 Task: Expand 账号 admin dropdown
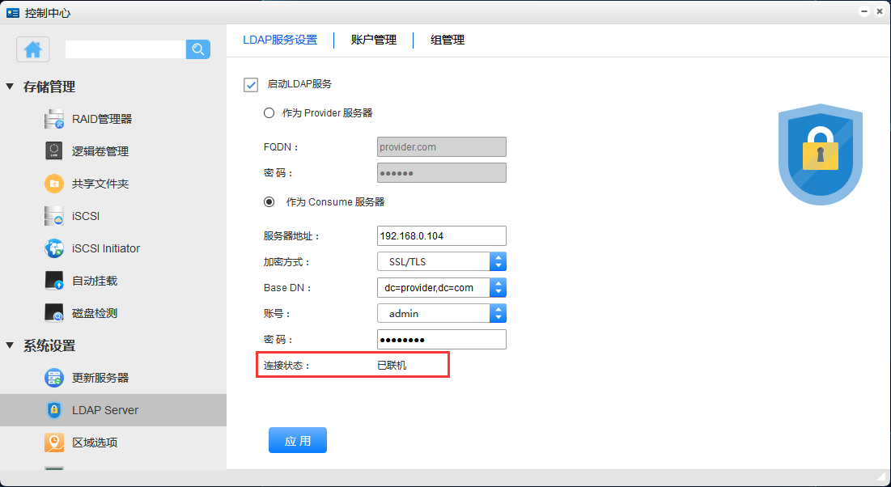(x=498, y=313)
